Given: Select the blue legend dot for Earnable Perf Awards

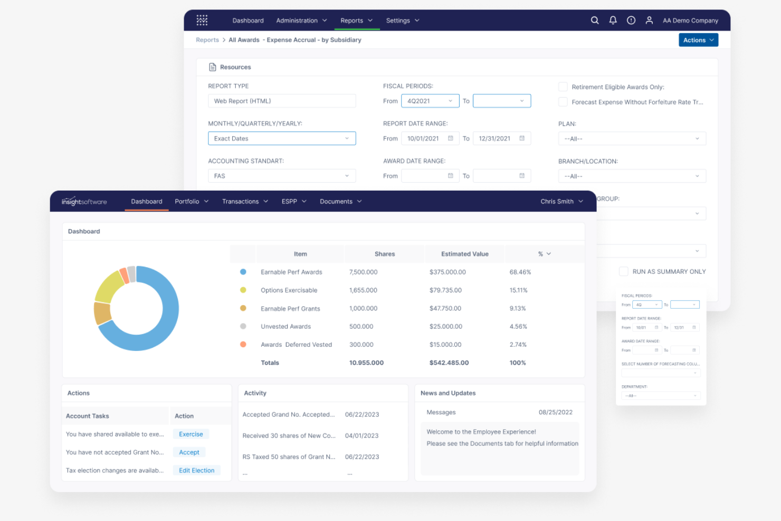Looking at the screenshot, I should [243, 272].
